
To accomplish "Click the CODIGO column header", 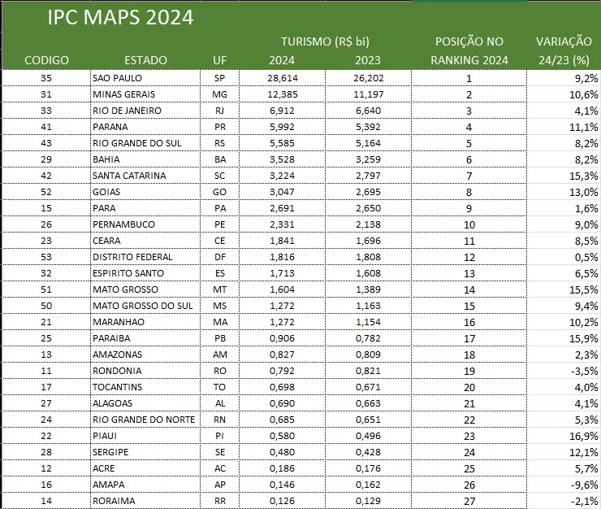I will click(x=46, y=60).
